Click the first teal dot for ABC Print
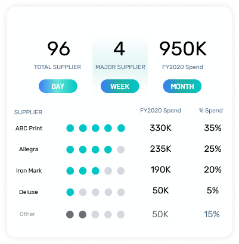239x244 pixels. (x=70, y=128)
